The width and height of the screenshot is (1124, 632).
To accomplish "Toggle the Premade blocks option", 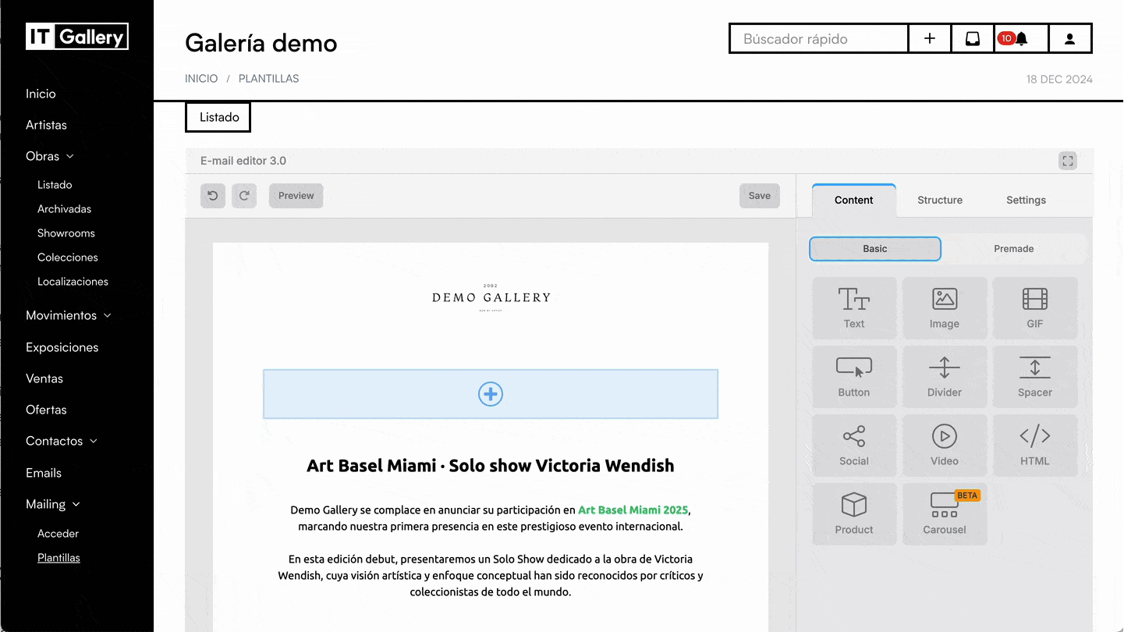I will (1013, 249).
